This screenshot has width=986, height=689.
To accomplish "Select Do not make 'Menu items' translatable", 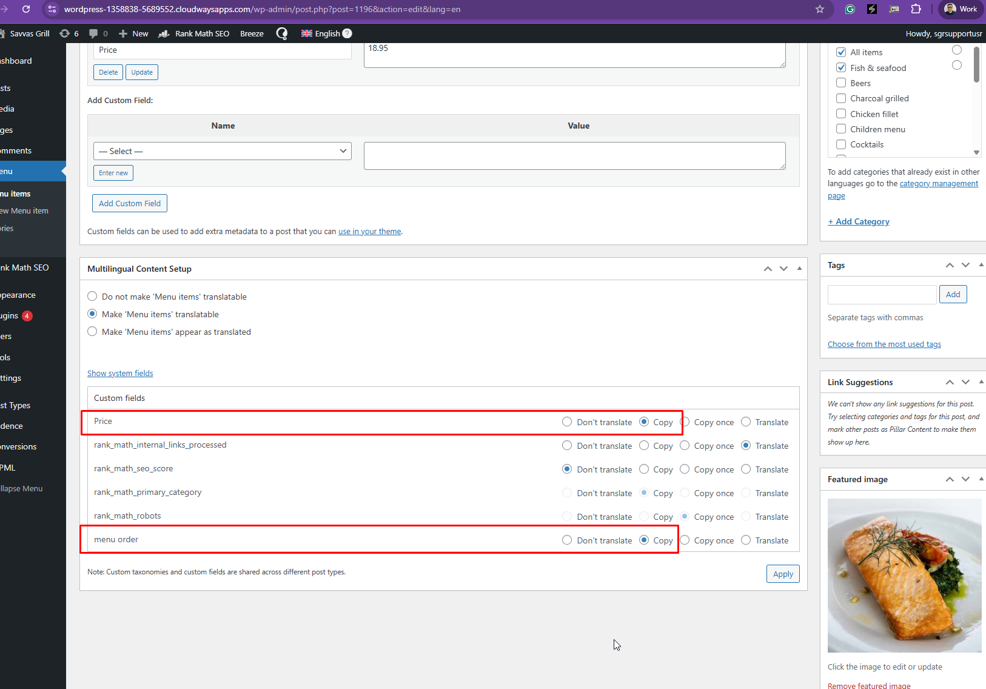I will coord(92,297).
